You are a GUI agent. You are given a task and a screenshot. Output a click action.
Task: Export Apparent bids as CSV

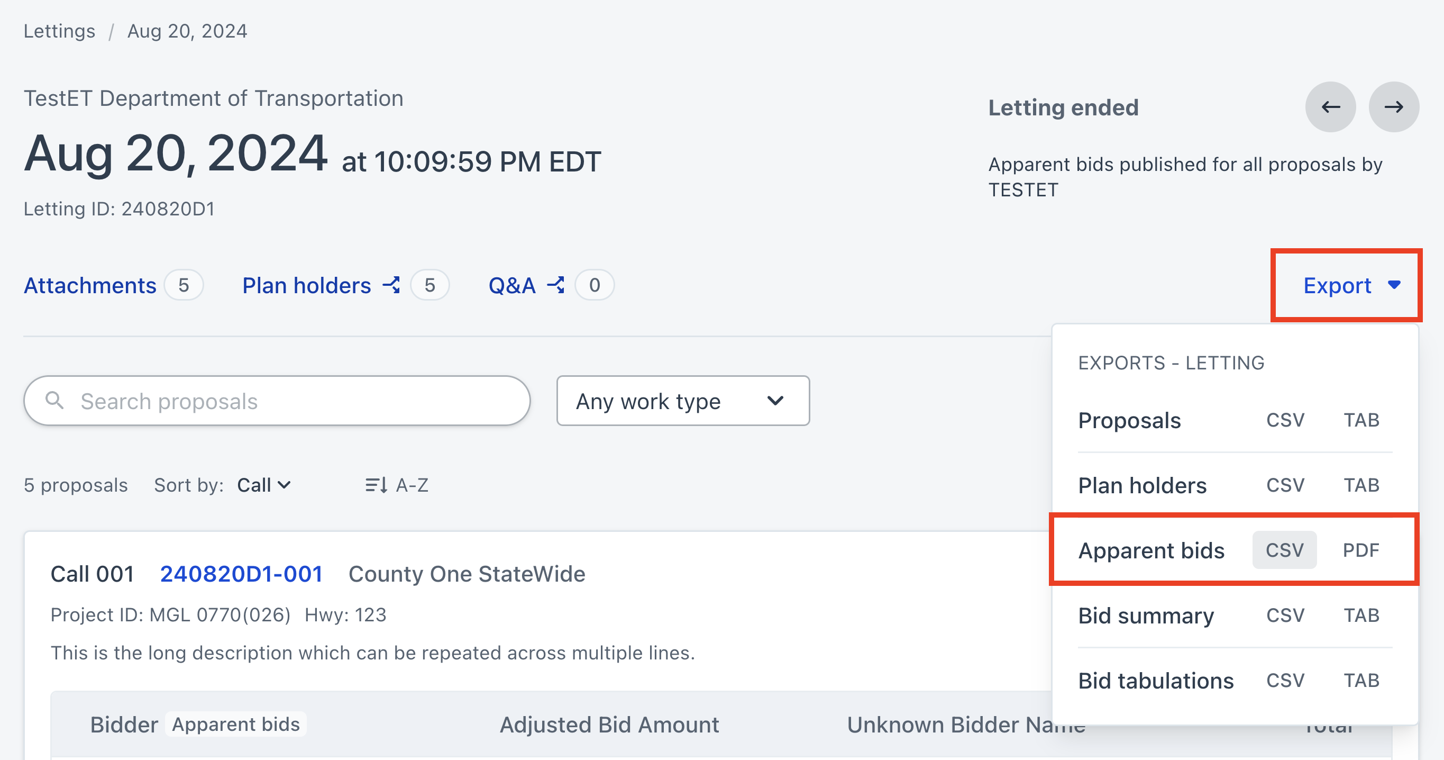click(1284, 550)
